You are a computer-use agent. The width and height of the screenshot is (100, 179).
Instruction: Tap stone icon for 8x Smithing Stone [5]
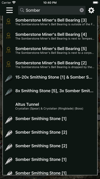(8, 92)
